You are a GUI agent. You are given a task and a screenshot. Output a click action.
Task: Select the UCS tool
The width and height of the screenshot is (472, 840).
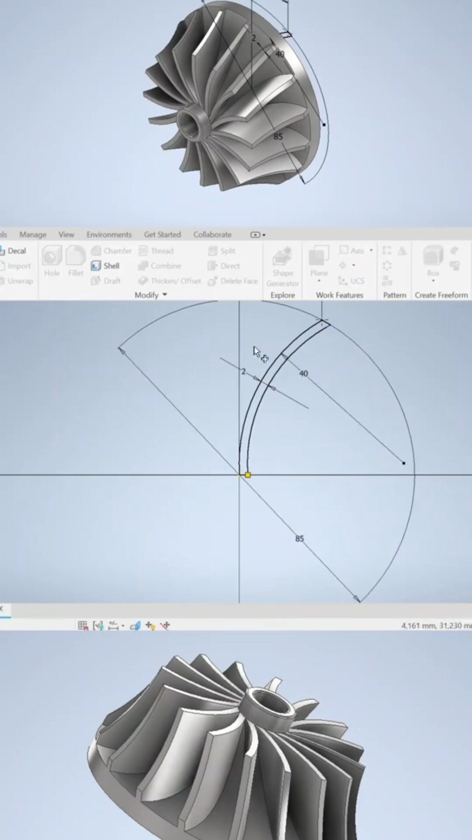point(352,280)
